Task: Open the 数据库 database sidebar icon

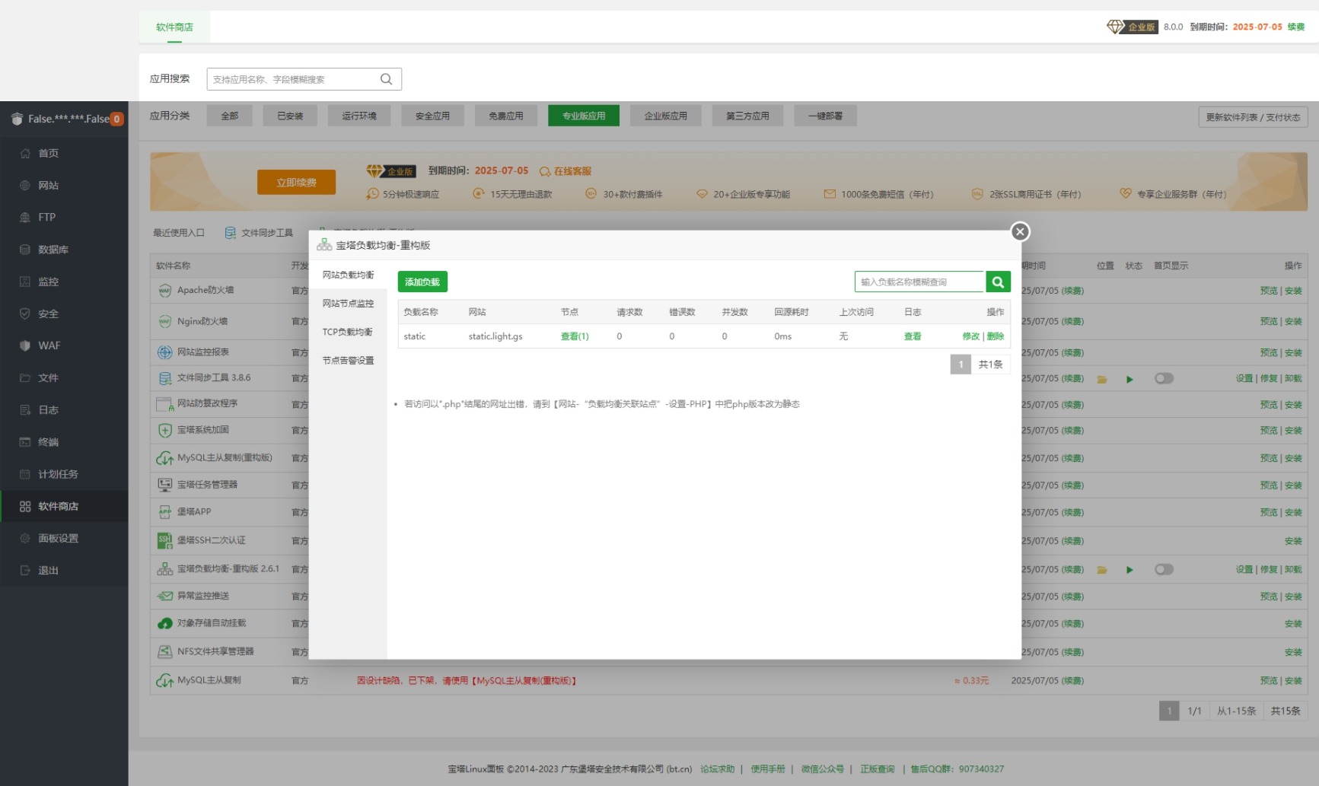Action: (25, 250)
